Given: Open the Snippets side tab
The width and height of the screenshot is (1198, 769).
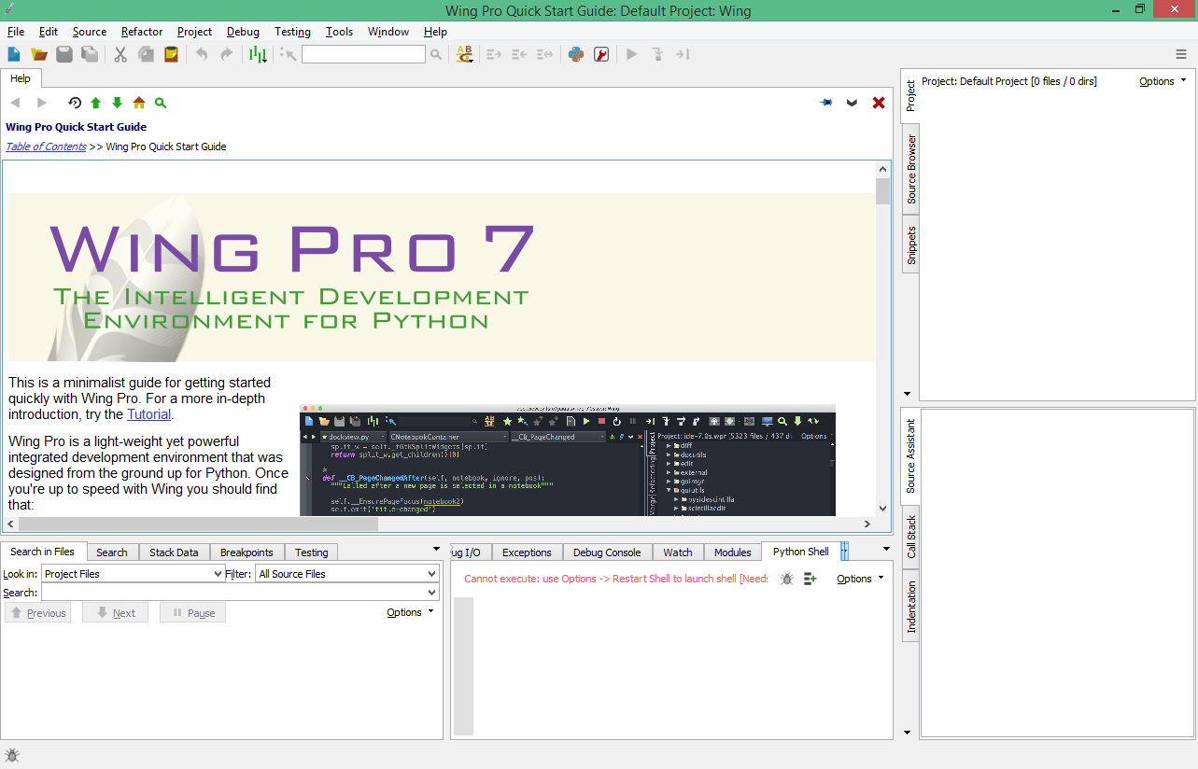Looking at the screenshot, I should click(911, 245).
